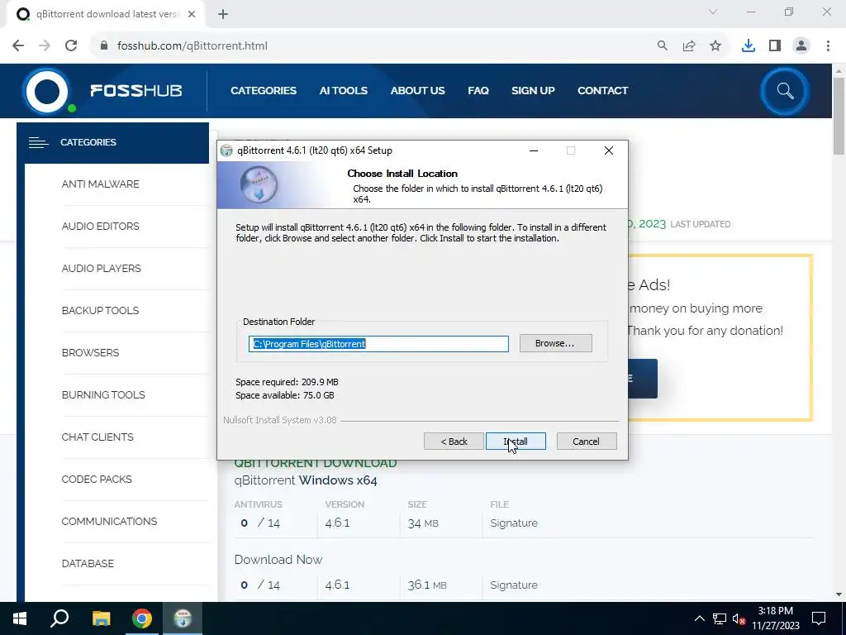The height and width of the screenshot is (635, 846).
Task: Select the qBittorrent download tab
Action: click(x=105, y=14)
